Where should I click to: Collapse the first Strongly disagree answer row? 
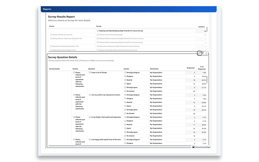coord(125,73)
